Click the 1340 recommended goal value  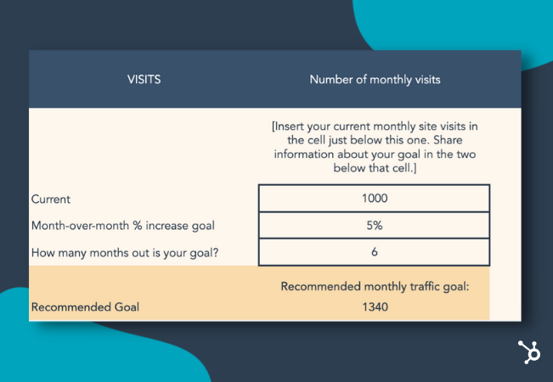(375, 307)
